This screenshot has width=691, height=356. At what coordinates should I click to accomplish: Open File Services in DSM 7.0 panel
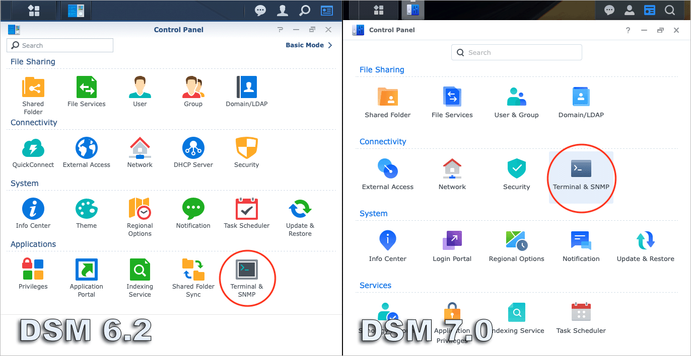(x=452, y=103)
